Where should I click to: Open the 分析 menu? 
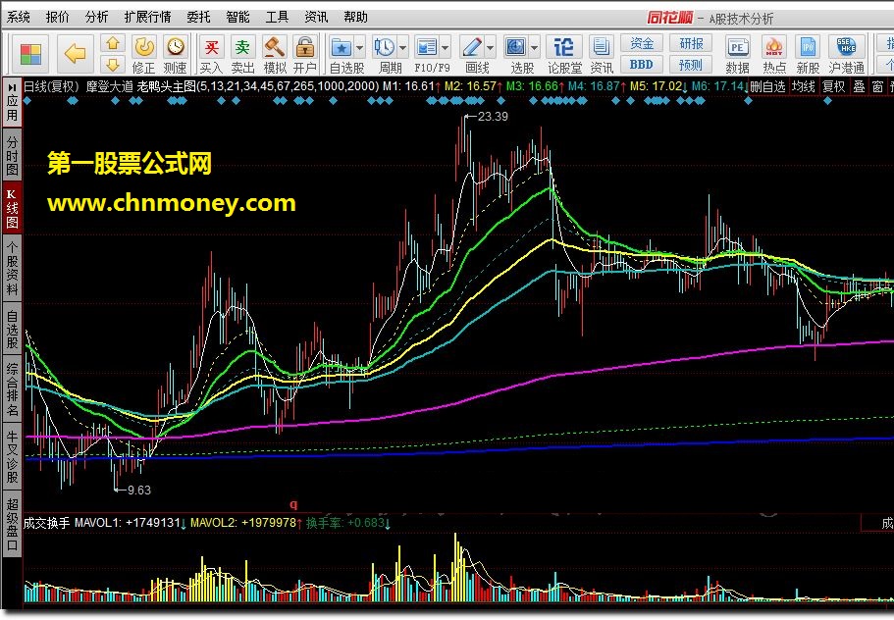tap(96, 17)
